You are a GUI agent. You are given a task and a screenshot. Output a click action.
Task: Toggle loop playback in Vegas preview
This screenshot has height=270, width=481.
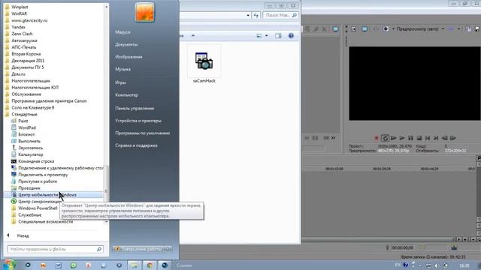pos(386,138)
